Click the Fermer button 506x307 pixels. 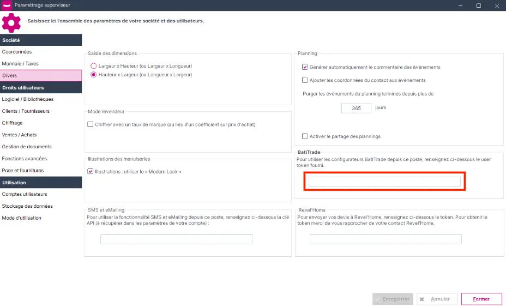[481, 299]
